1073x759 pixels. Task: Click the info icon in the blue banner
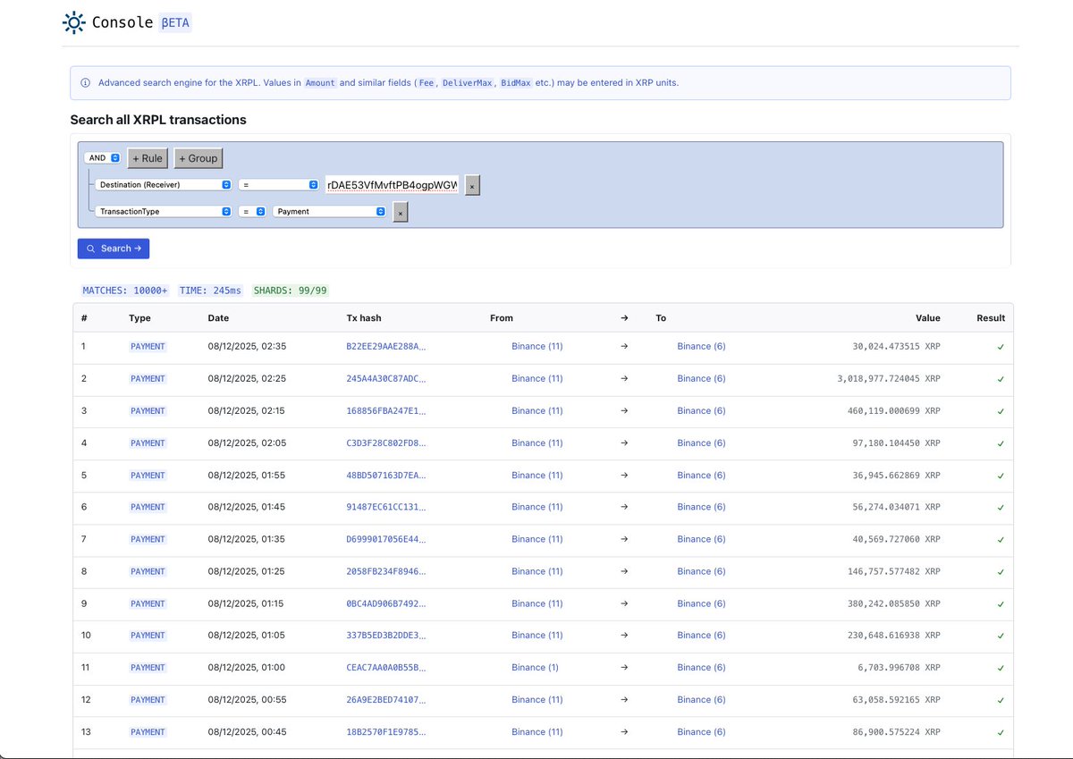coord(86,83)
